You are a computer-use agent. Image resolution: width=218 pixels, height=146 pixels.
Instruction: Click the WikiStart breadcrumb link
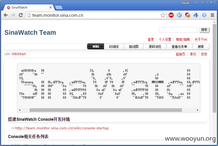[x=19, y=54]
